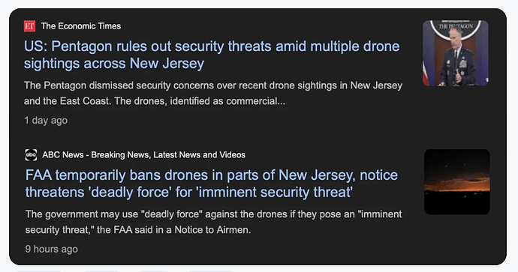Click the '1 day ago' timestamp
Image resolution: width=518 pixels, height=272 pixels.
46,121
